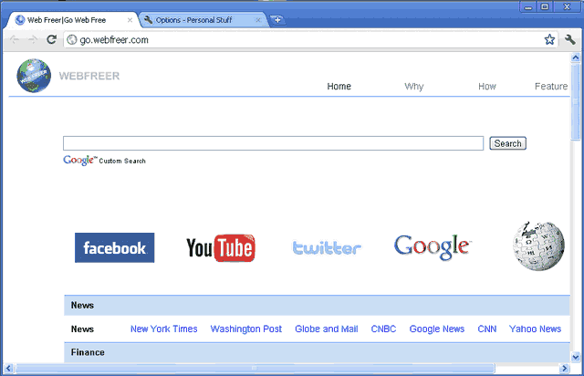Close the Options - Personal Stuff tab
The height and width of the screenshot is (376, 584).
tap(258, 20)
